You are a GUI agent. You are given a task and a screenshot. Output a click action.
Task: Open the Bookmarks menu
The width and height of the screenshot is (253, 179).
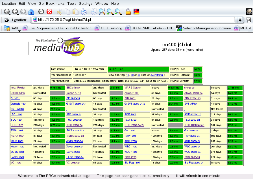click(x=55, y=4)
